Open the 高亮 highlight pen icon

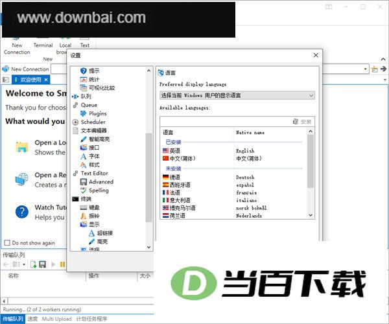[x=91, y=242]
